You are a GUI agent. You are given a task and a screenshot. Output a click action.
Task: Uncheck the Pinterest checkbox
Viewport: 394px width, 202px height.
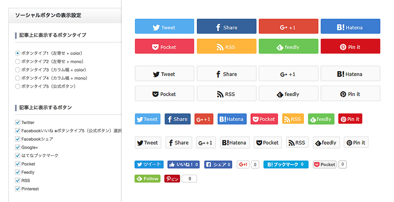pyautogui.click(x=18, y=189)
